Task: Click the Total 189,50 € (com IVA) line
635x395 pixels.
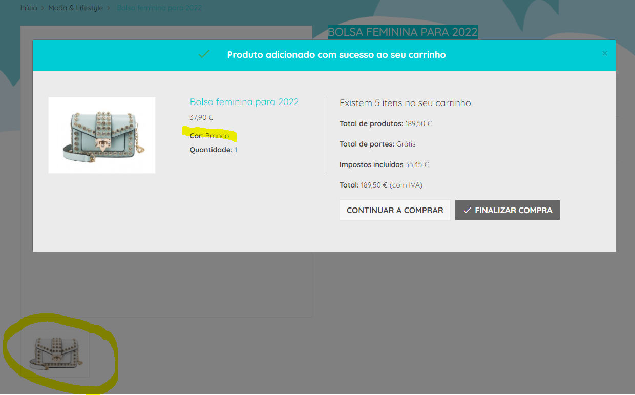Action: pos(381,185)
